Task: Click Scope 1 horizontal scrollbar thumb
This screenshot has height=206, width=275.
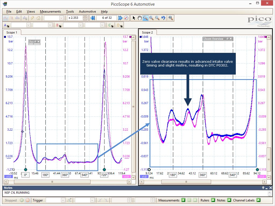Action: tap(52, 182)
